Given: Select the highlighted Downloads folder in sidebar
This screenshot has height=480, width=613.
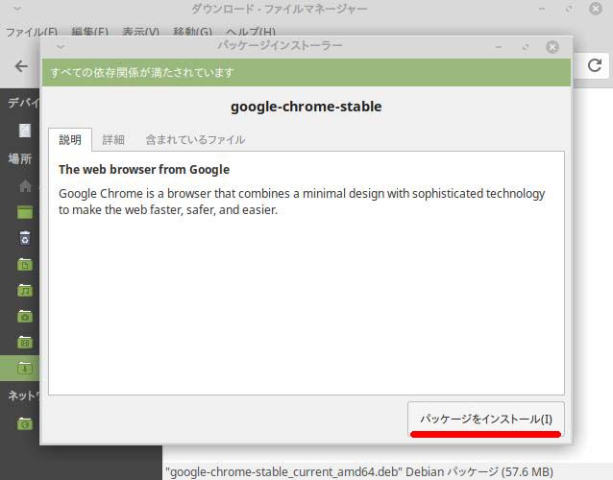Looking at the screenshot, I should (25, 367).
